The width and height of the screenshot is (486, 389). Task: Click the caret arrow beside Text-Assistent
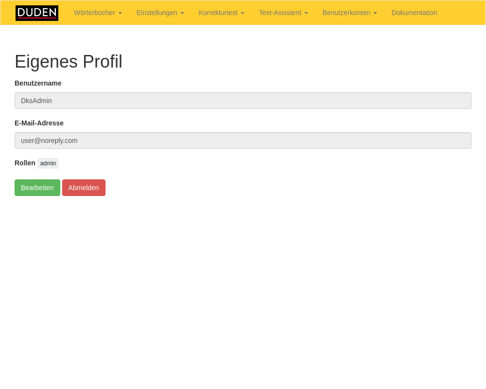[306, 13]
